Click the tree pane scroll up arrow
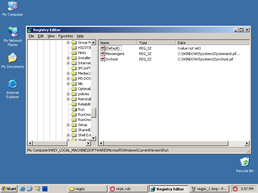258x193 pixels. pyautogui.click(x=94, y=42)
